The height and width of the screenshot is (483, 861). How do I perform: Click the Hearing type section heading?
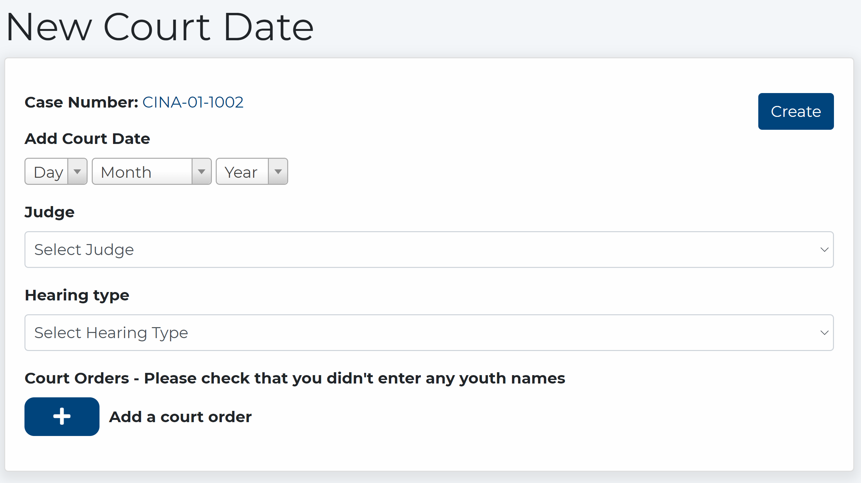(x=77, y=295)
